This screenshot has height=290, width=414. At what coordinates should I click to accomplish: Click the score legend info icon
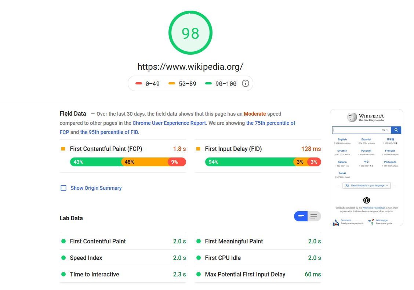pos(246,83)
